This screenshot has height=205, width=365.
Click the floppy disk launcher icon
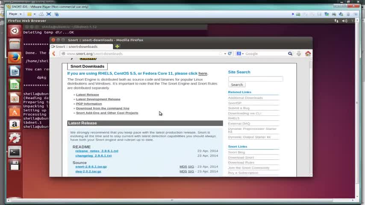[x=15, y=165]
